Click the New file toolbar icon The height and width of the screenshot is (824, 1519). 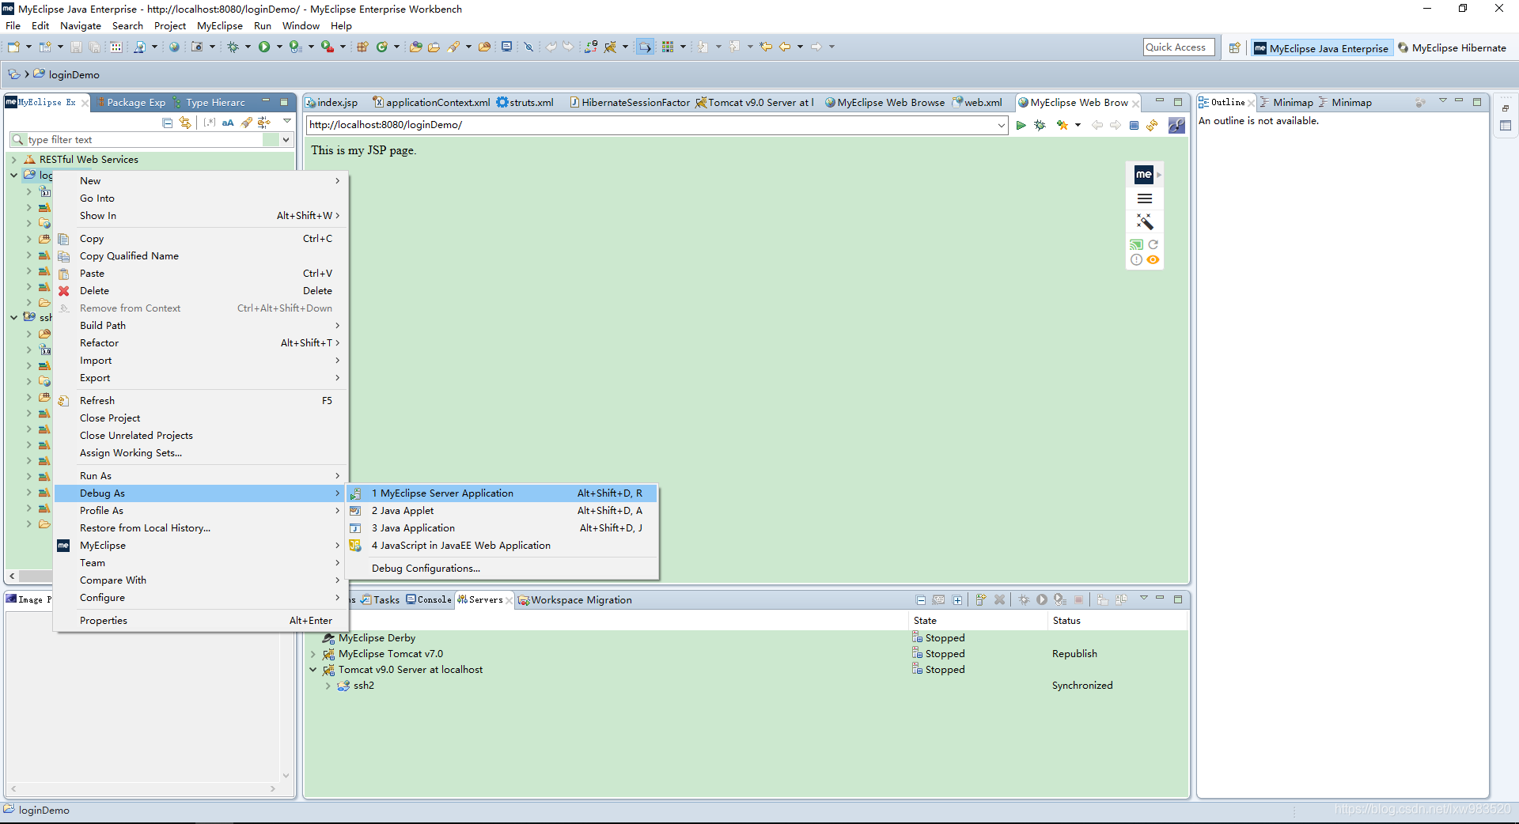13,47
